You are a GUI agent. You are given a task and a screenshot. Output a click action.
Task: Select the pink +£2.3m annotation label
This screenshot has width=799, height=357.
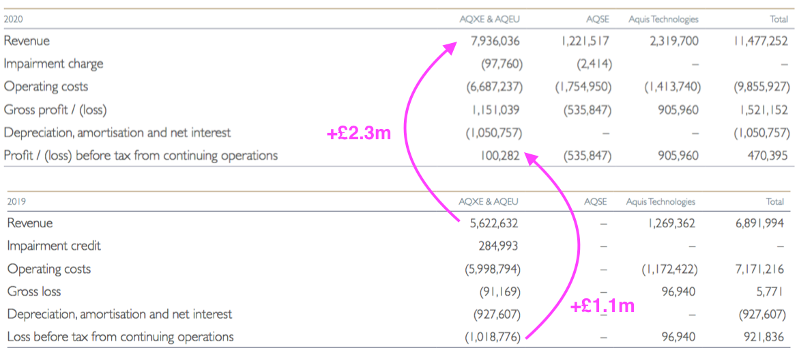(358, 134)
